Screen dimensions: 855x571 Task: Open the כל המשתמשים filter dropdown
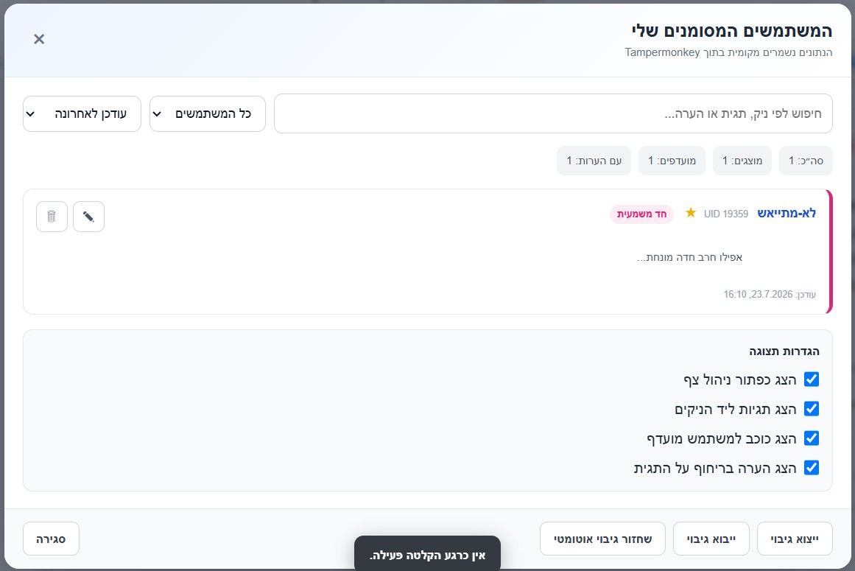click(208, 114)
